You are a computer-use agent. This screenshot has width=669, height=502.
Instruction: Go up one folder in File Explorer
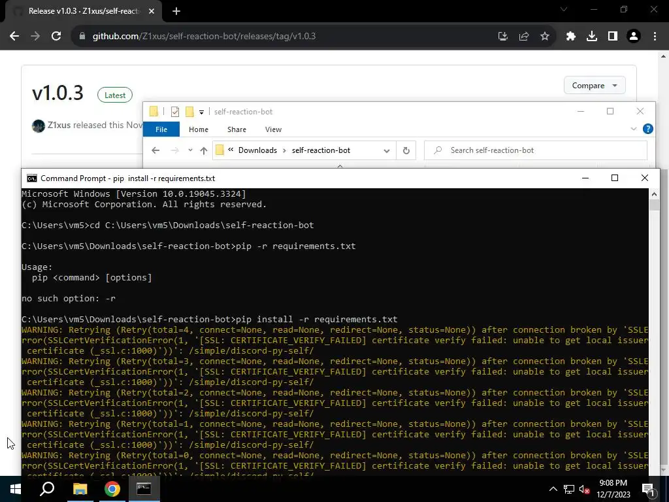coord(204,150)
